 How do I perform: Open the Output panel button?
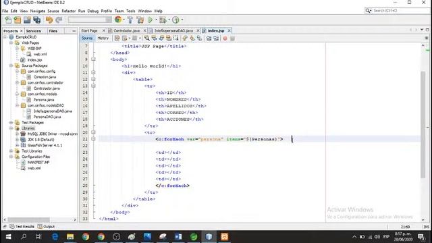coord(46,227)
